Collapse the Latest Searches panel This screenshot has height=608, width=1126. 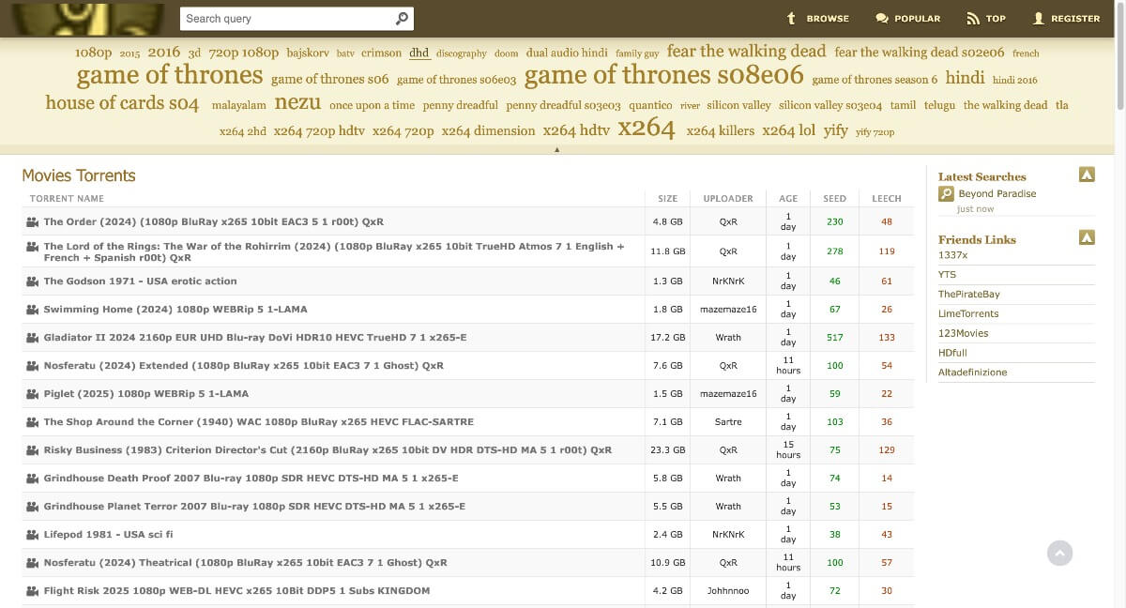click(x=1087, y=174)
